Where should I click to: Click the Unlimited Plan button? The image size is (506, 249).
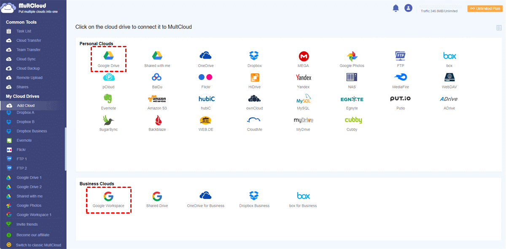pos(485,8)
